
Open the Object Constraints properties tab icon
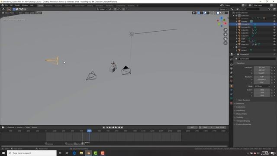(x=232, y=94)
